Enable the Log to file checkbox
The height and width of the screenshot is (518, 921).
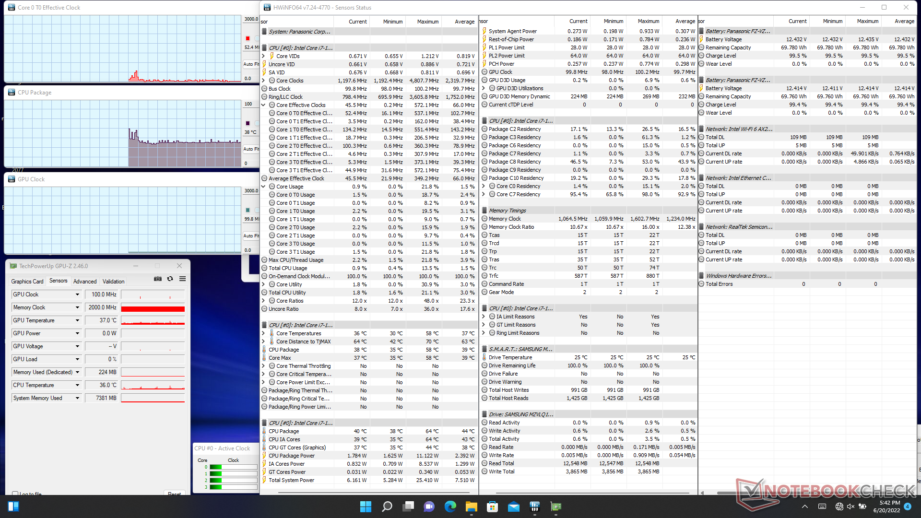[x=15, y=494]
